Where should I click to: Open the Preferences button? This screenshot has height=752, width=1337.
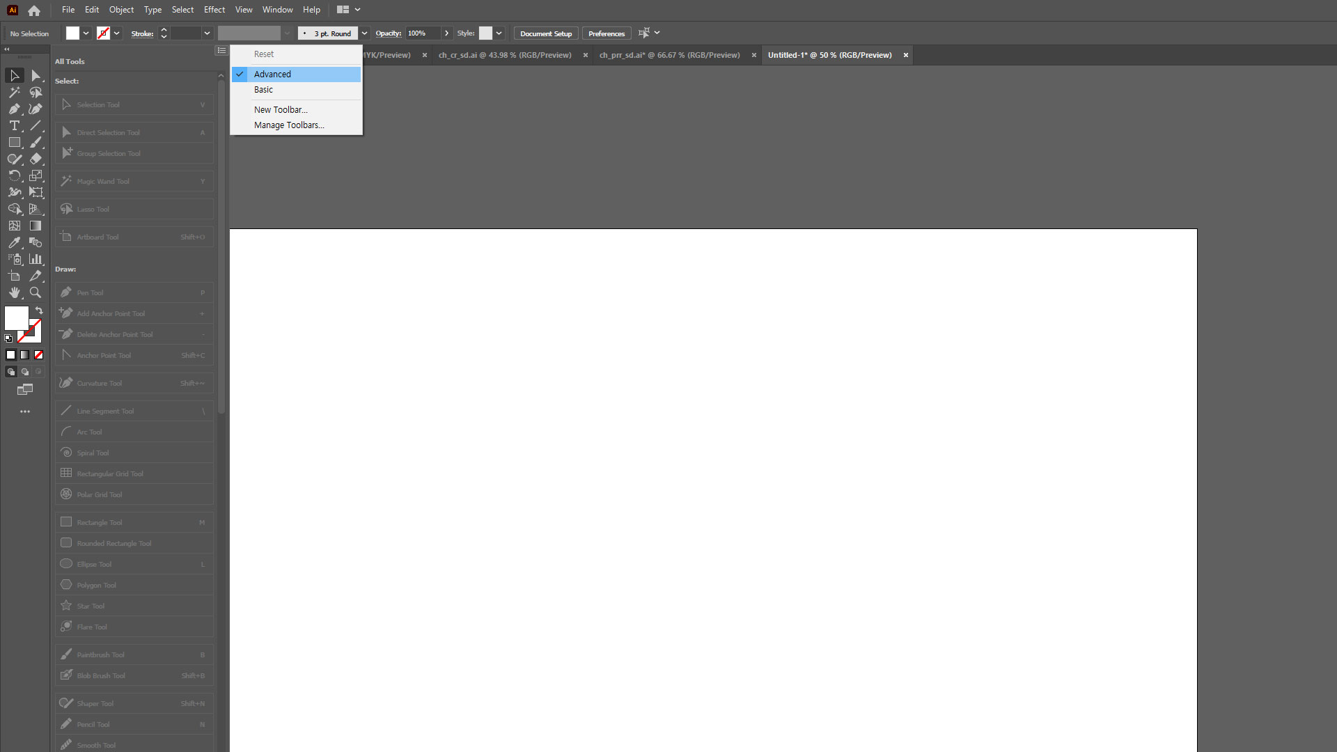[606, 33]
